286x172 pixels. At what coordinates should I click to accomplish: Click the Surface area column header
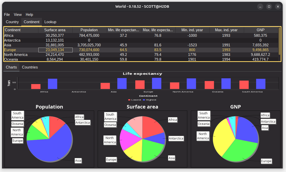point(55,30)
